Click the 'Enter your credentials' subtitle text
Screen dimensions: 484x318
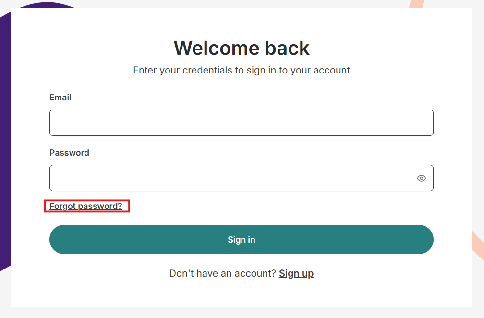click(x=242, y=70)
